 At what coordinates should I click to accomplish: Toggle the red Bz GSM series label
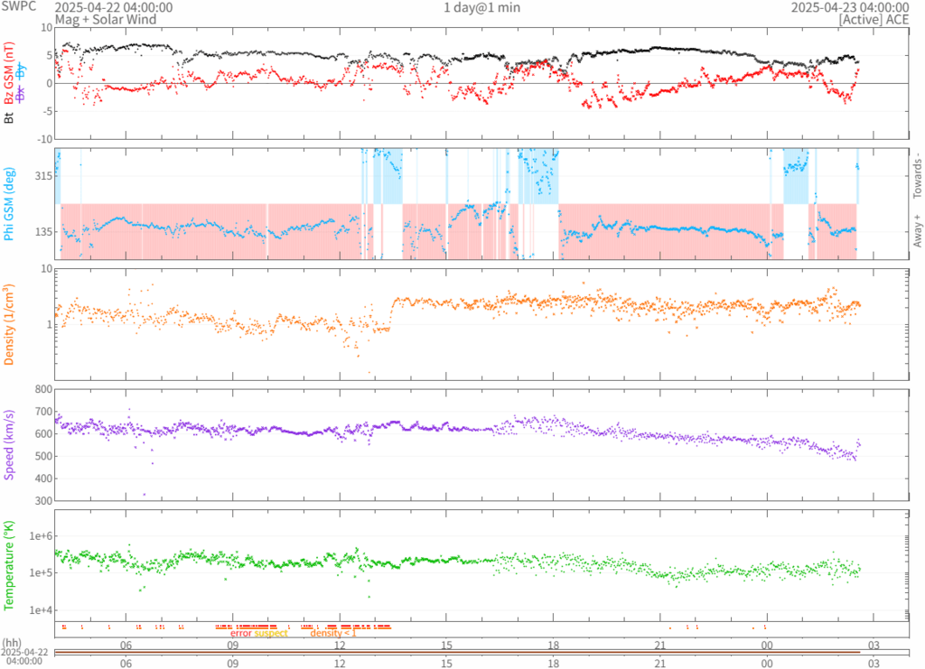(x=9, y=75)
